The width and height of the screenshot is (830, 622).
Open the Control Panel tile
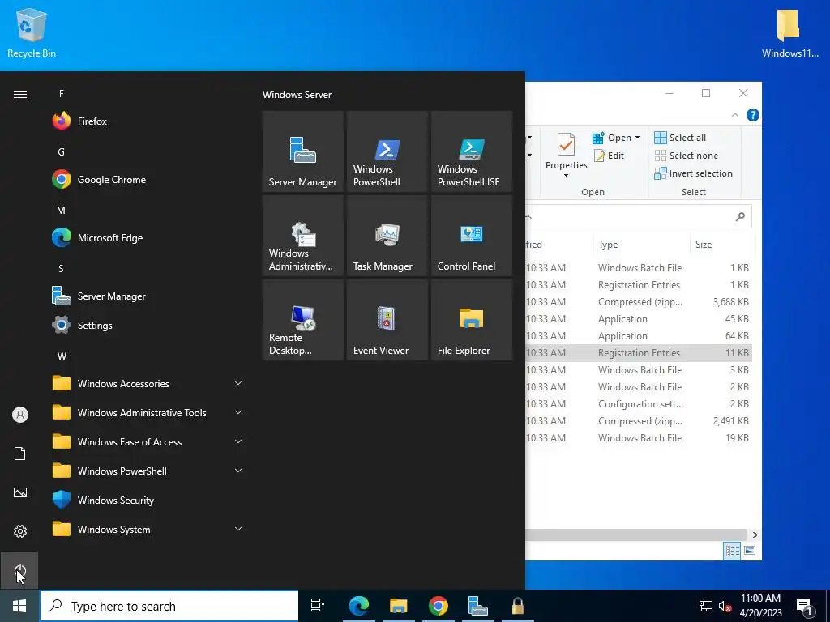472,236
